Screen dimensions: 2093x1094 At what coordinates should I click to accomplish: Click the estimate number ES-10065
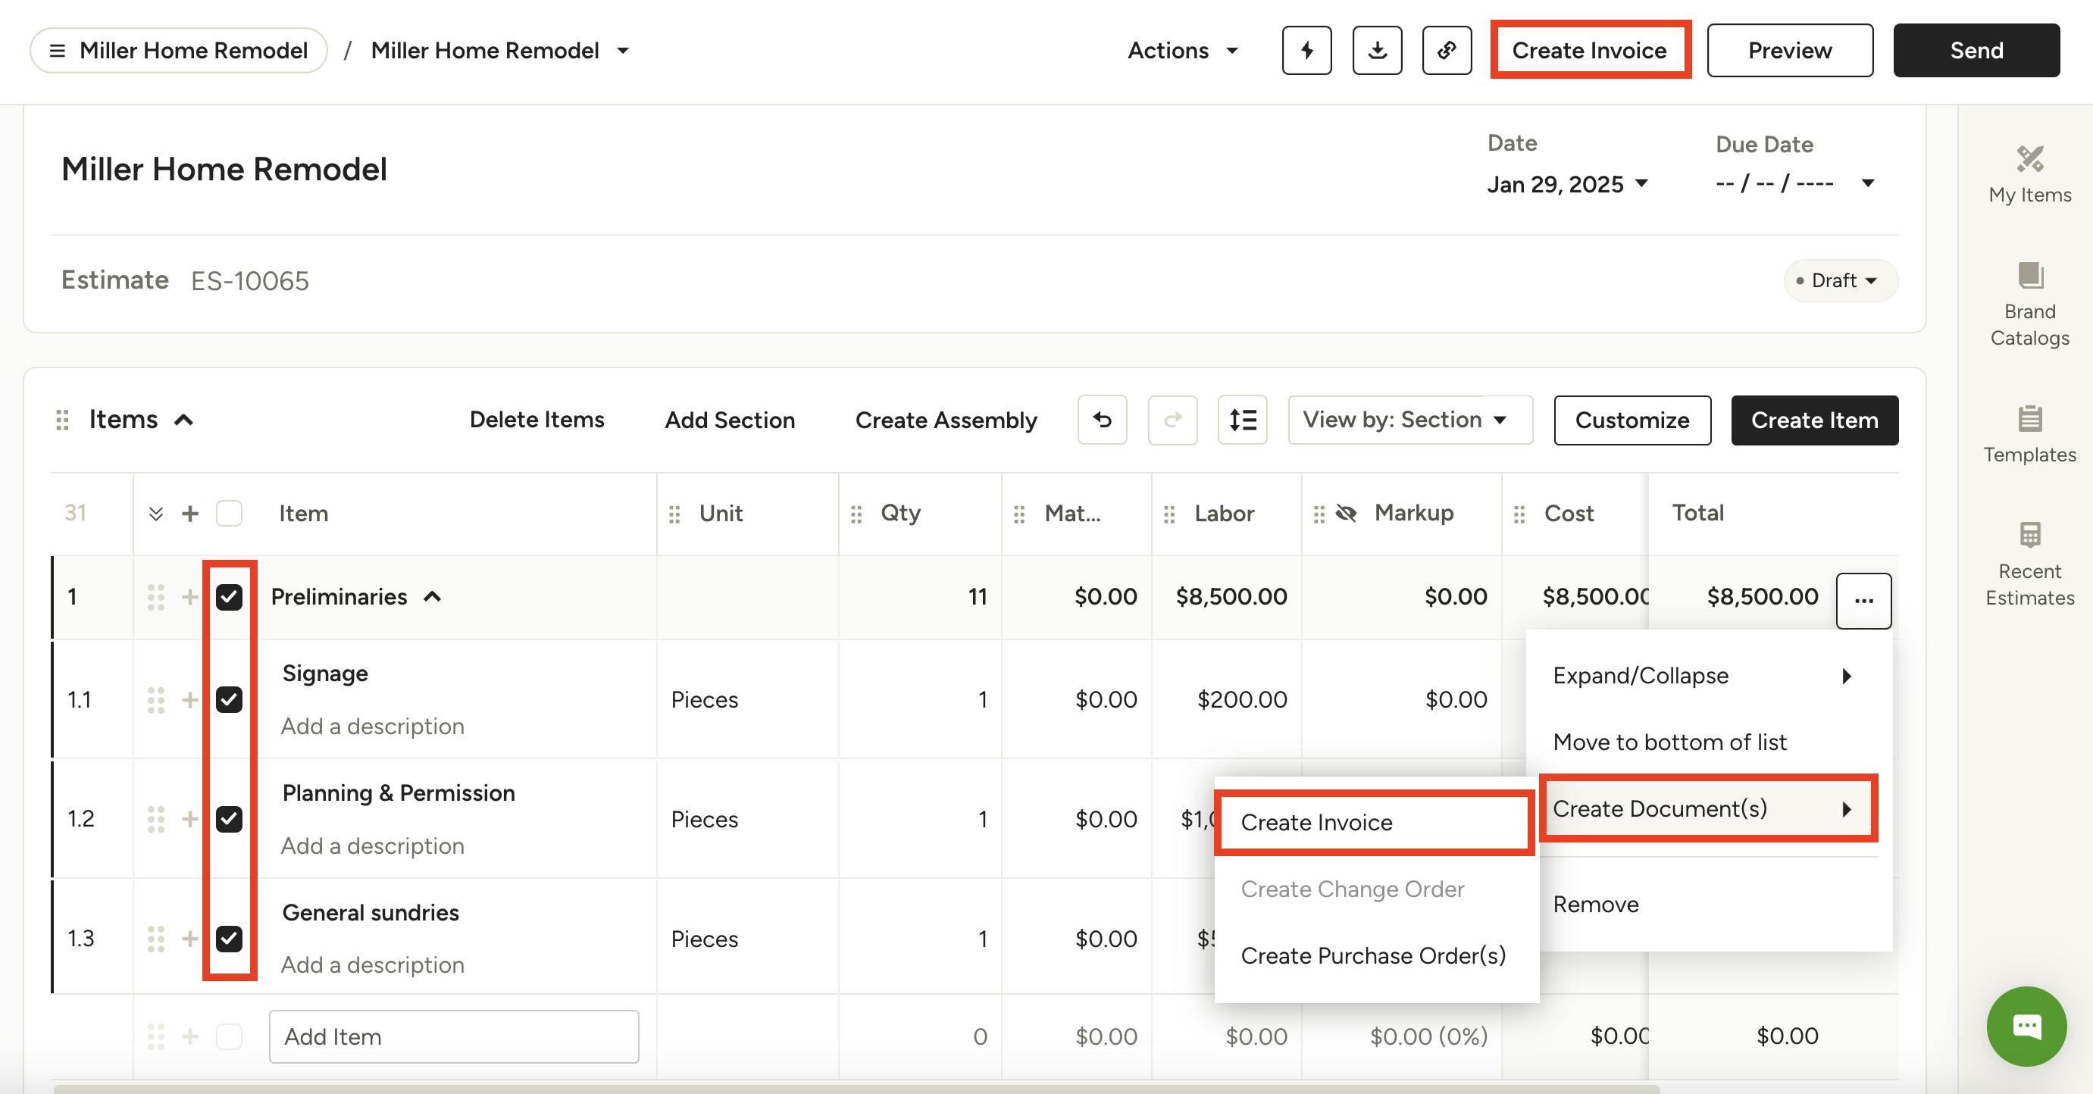[249, 281]
